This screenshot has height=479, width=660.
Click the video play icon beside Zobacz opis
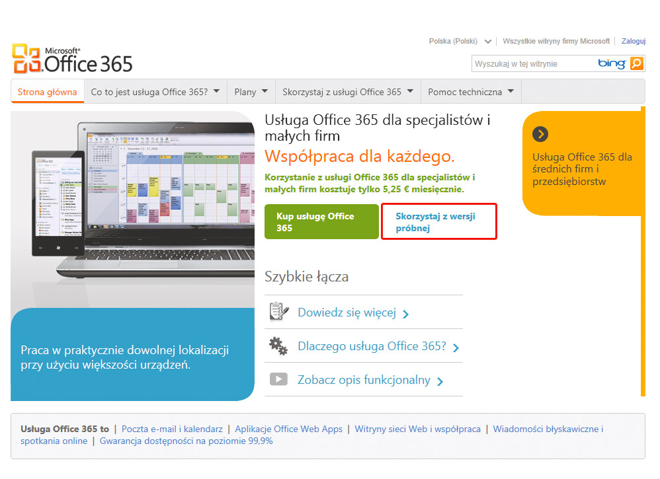coord(278,380)
